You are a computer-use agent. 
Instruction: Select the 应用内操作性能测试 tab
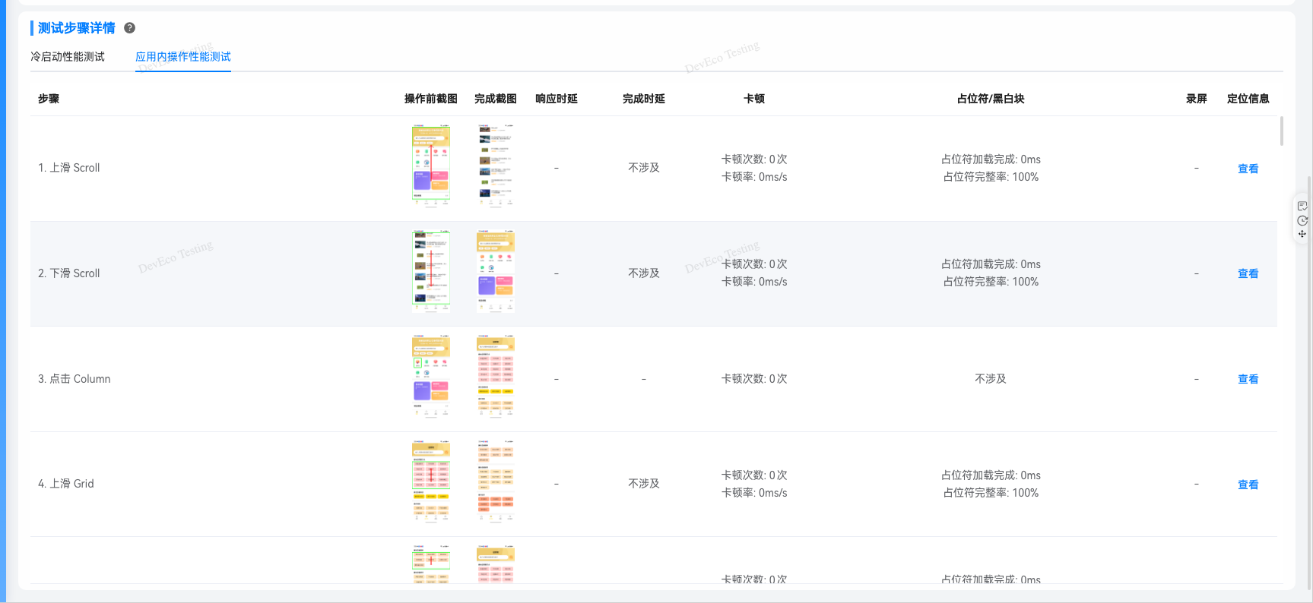pos(183,57)
